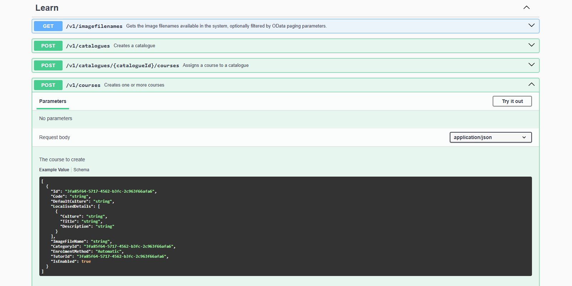Screen dimensions: 572x286
Task: Expand the POST catalogues endpoint arrow
Action: coord(531,45)
